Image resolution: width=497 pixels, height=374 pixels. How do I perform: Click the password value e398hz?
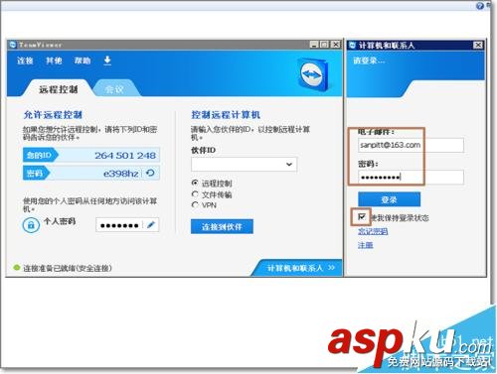(121, 174)
